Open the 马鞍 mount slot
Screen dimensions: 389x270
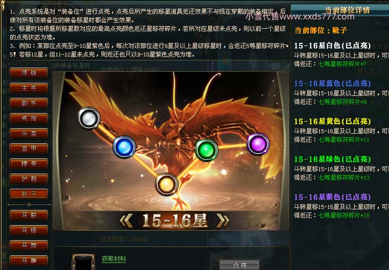(29, 215)
